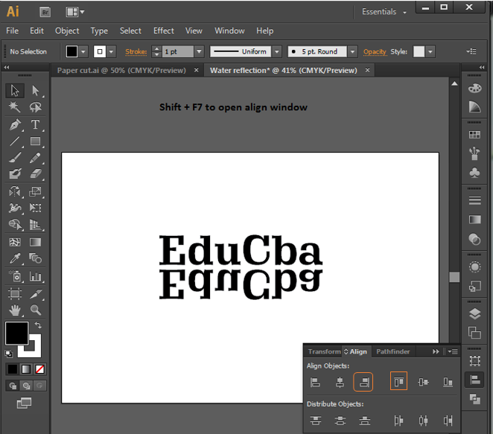Enable Draw Behind mode
This screenshot has width=493, height=434.
click(x=26, y=386)
